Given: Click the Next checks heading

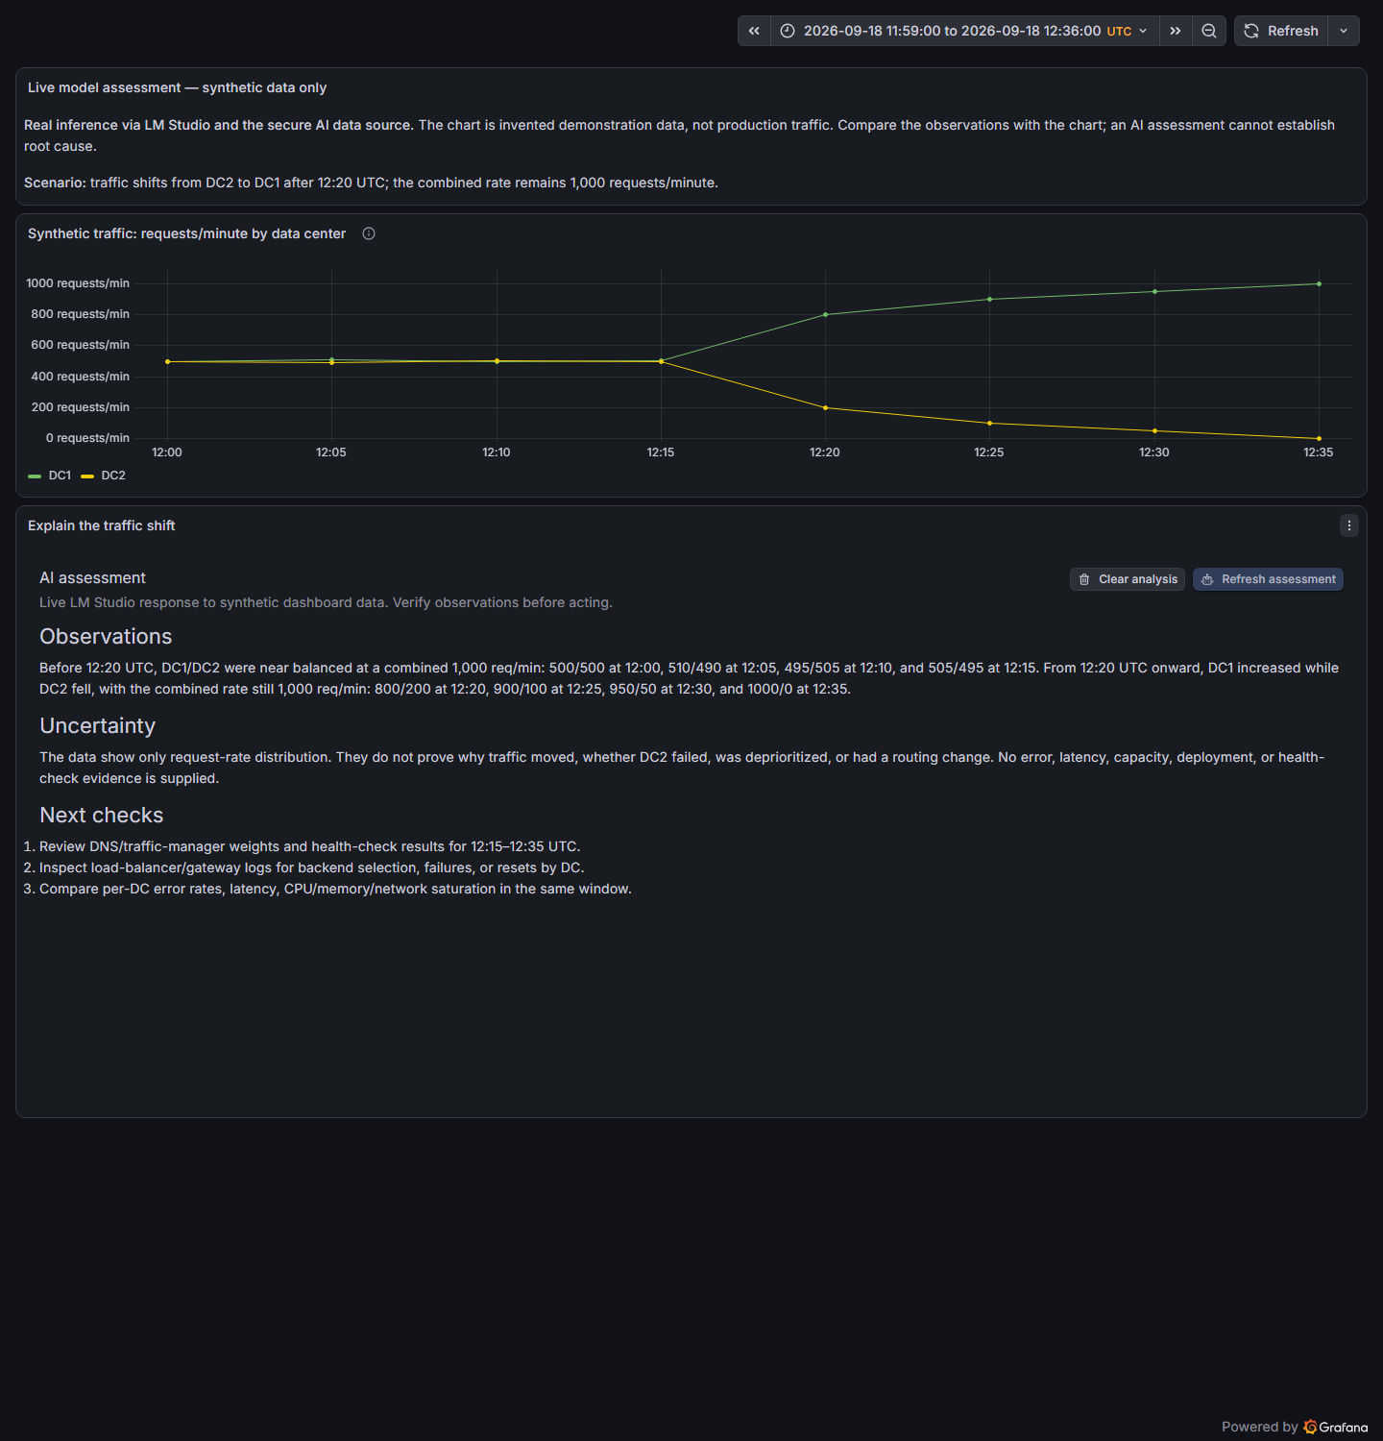Looking at the screenshot, I should [x=102, y=815].
